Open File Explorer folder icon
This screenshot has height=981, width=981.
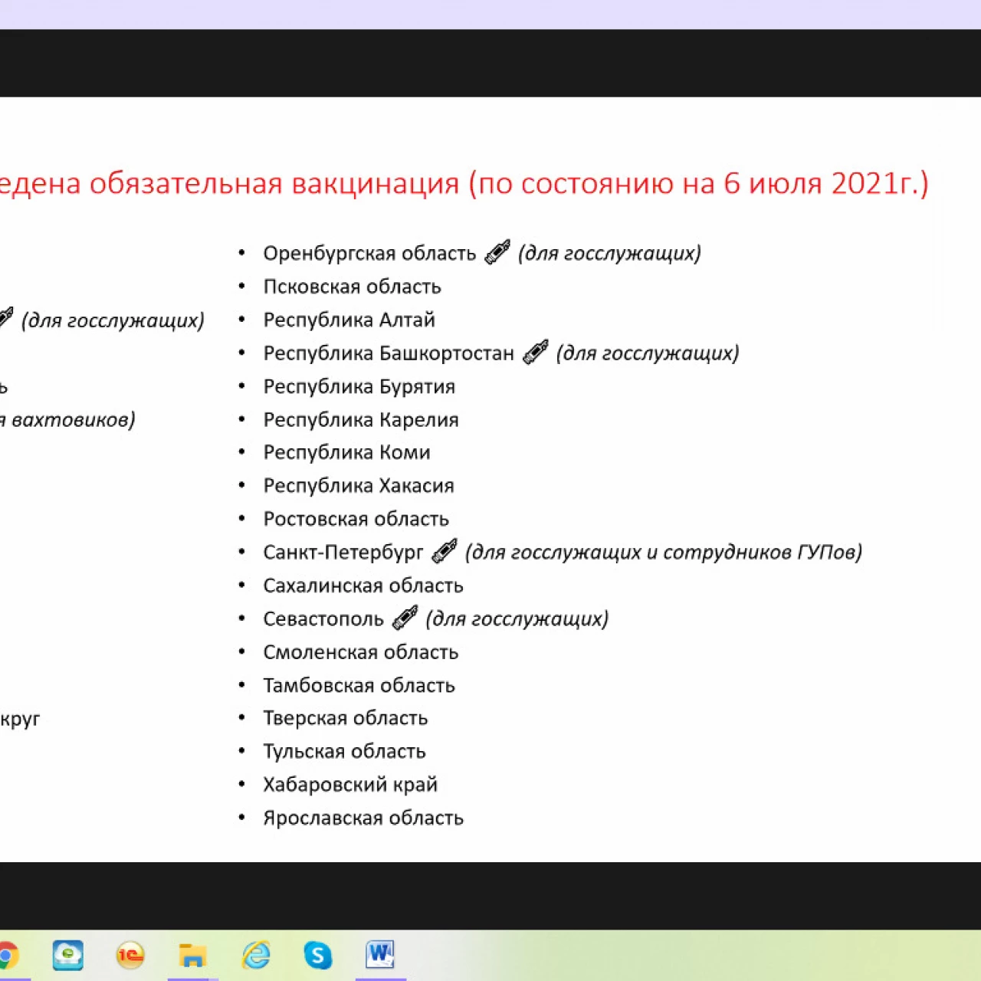coord(192,955)
